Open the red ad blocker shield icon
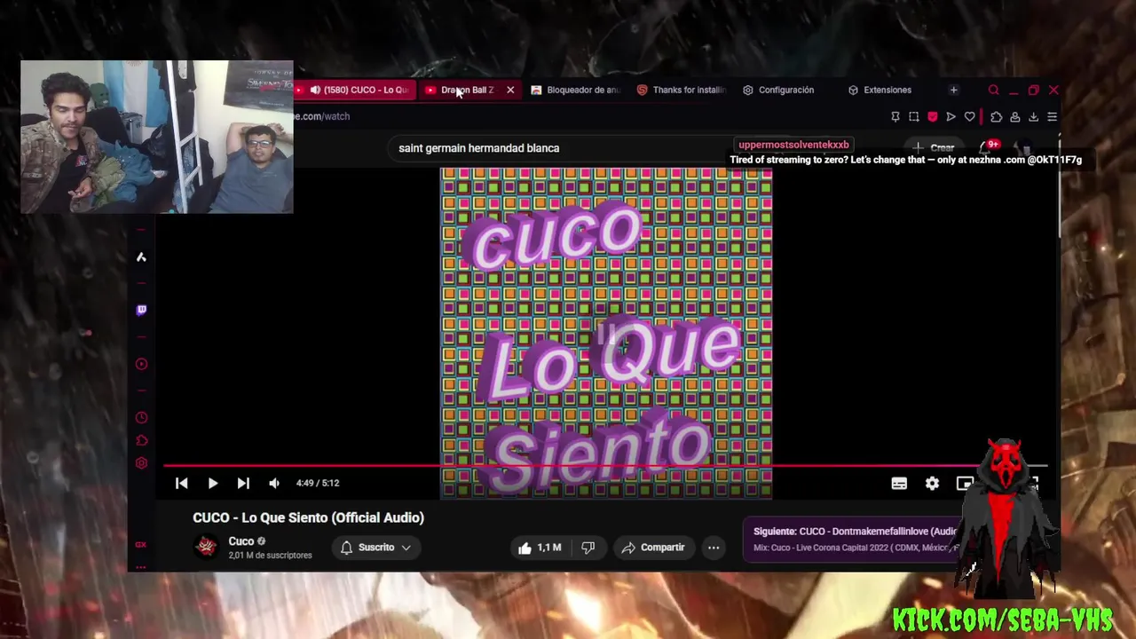This screenshot has height=639, width=1136. click(x=932, y=116)
